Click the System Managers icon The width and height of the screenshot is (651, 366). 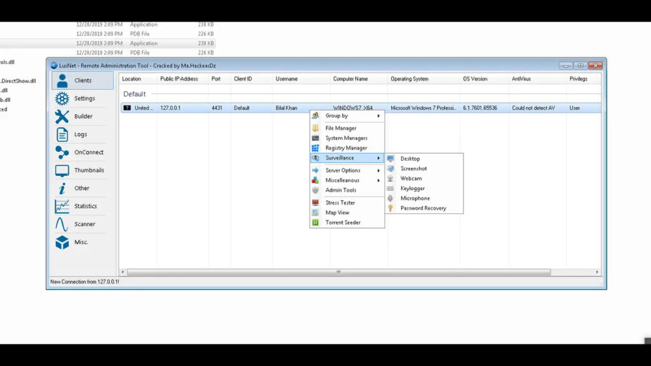point(315,138)
